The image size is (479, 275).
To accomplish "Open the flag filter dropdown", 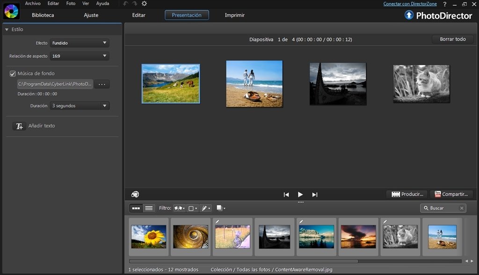I will [x=179, y=208].
